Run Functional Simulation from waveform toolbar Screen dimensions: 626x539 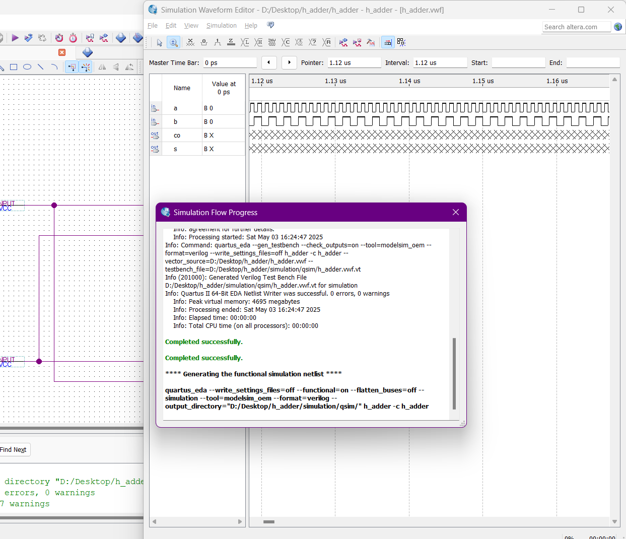click(x=343, y=43)
